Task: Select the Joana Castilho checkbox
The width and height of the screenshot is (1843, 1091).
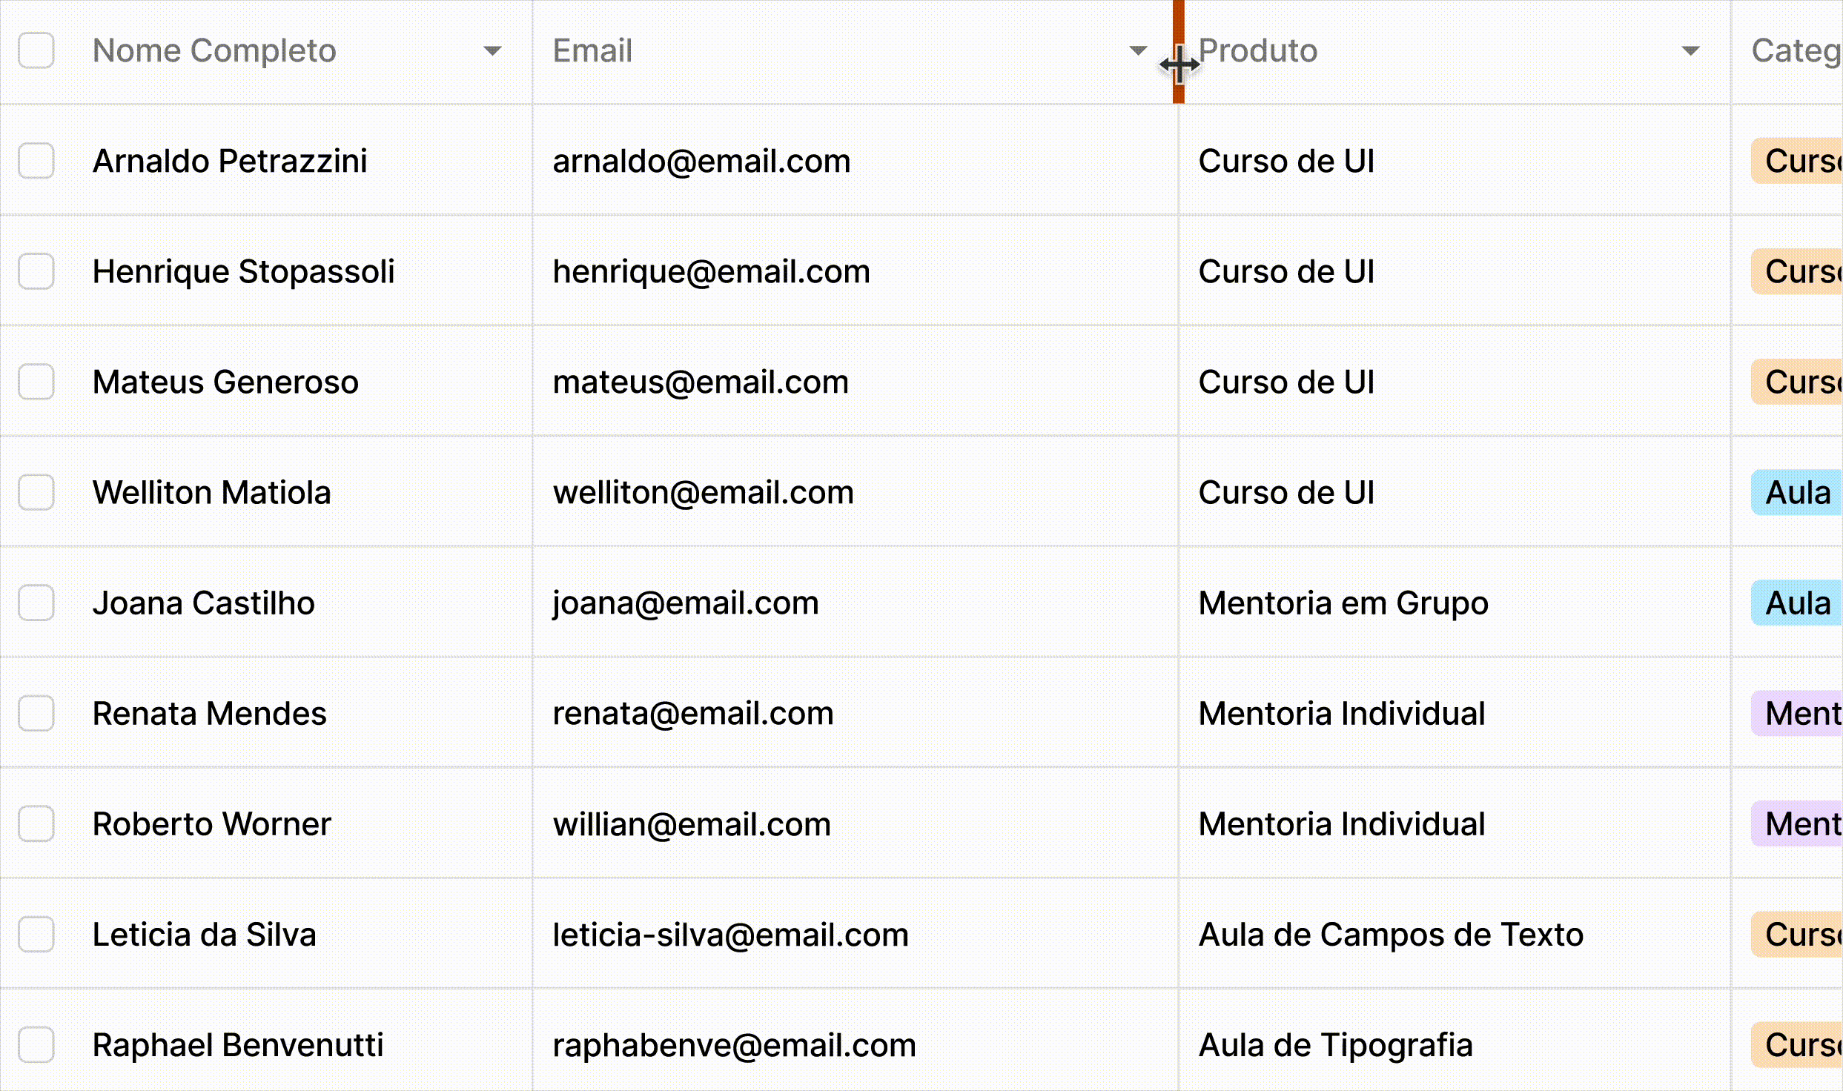Action: [36, 603]
